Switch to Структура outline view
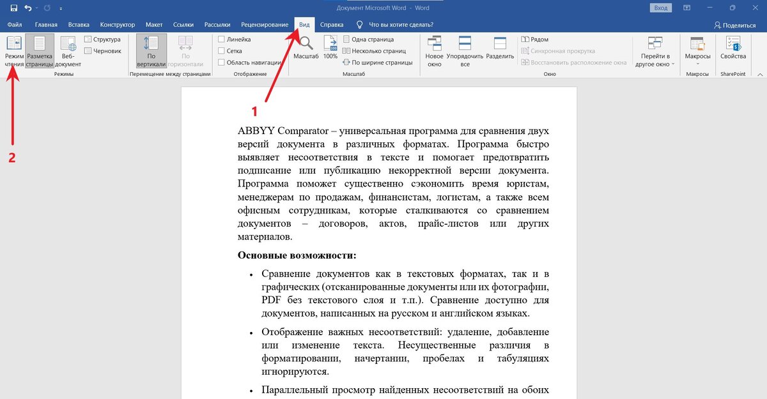The width and height of the screenshot is (767, 399). point(102,40)
